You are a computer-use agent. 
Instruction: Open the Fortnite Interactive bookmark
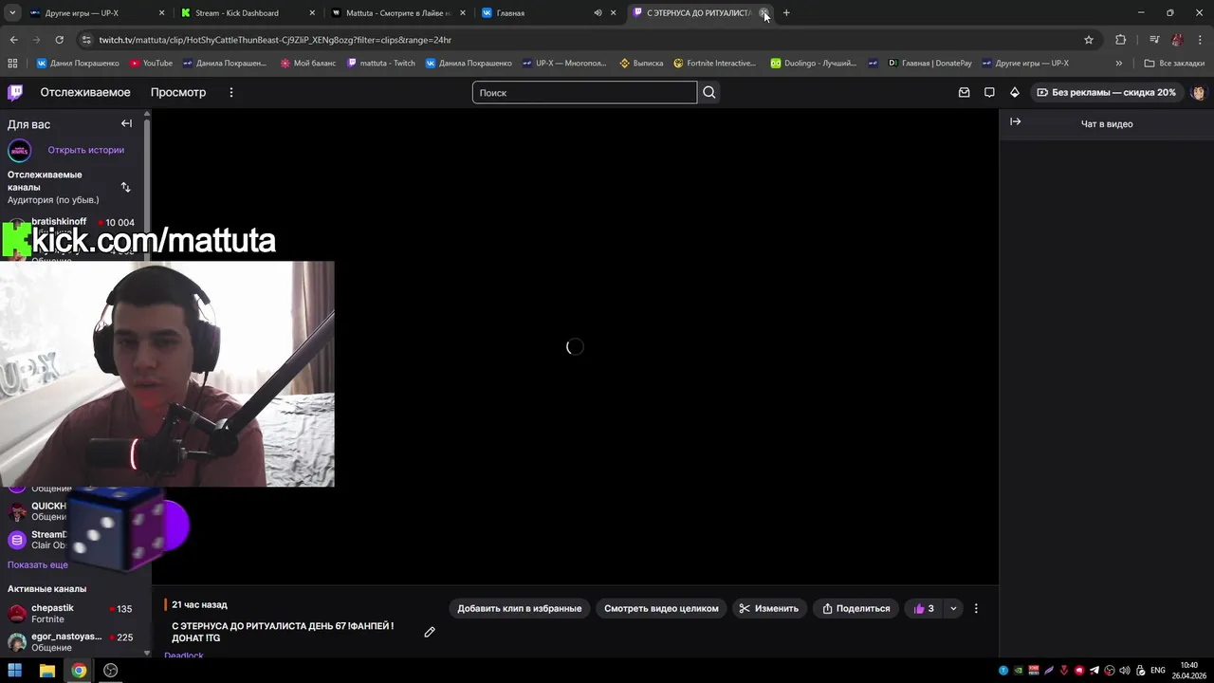[715, 64]
